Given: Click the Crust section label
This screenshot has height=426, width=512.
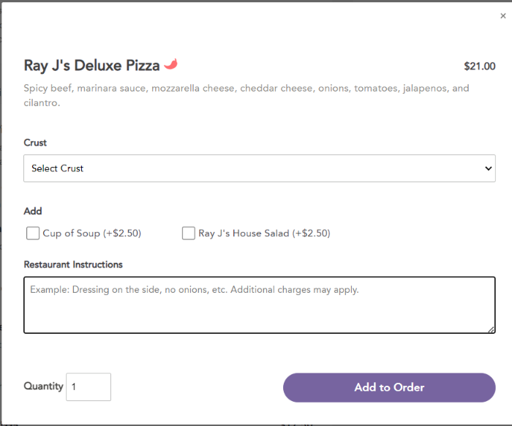Looking at the screenshot, I should tap(35, 143).
